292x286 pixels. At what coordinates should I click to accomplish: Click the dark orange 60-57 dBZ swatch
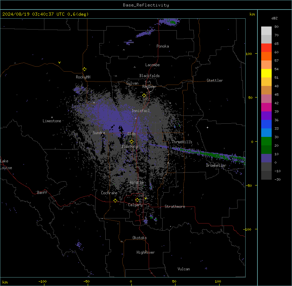pyautogui.click(x=266, y=56)
